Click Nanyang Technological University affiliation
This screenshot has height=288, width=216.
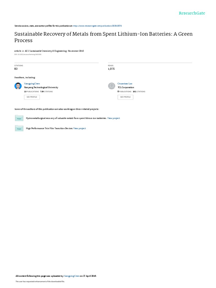pos(41,87)
